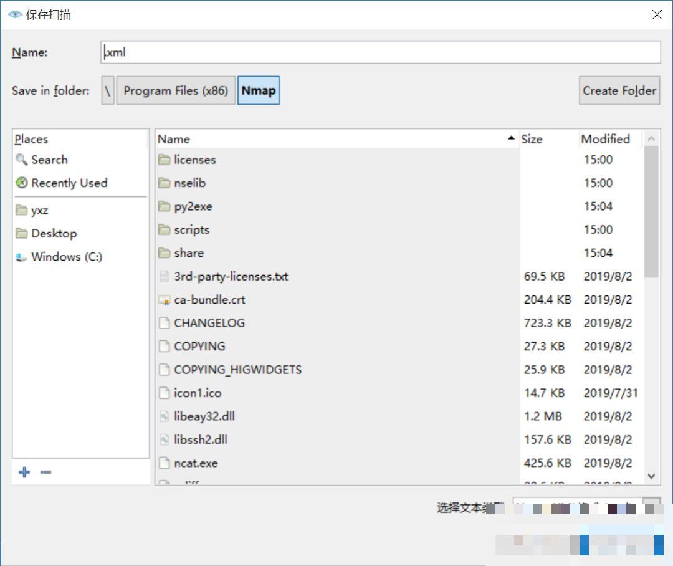The height and width of the screenshot is (566, 673).
Task: Go to the root backslash folder button
Action: (x=108, y=90)
